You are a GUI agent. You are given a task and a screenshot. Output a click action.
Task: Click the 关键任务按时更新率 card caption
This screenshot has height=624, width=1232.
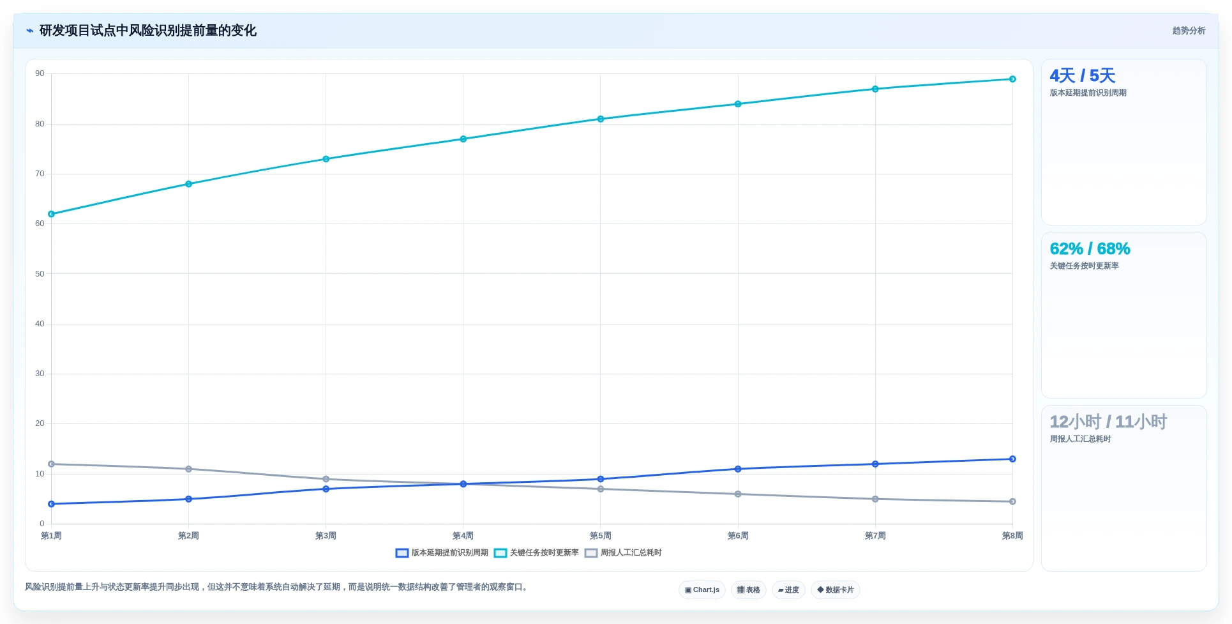[x=1084, y=266]
